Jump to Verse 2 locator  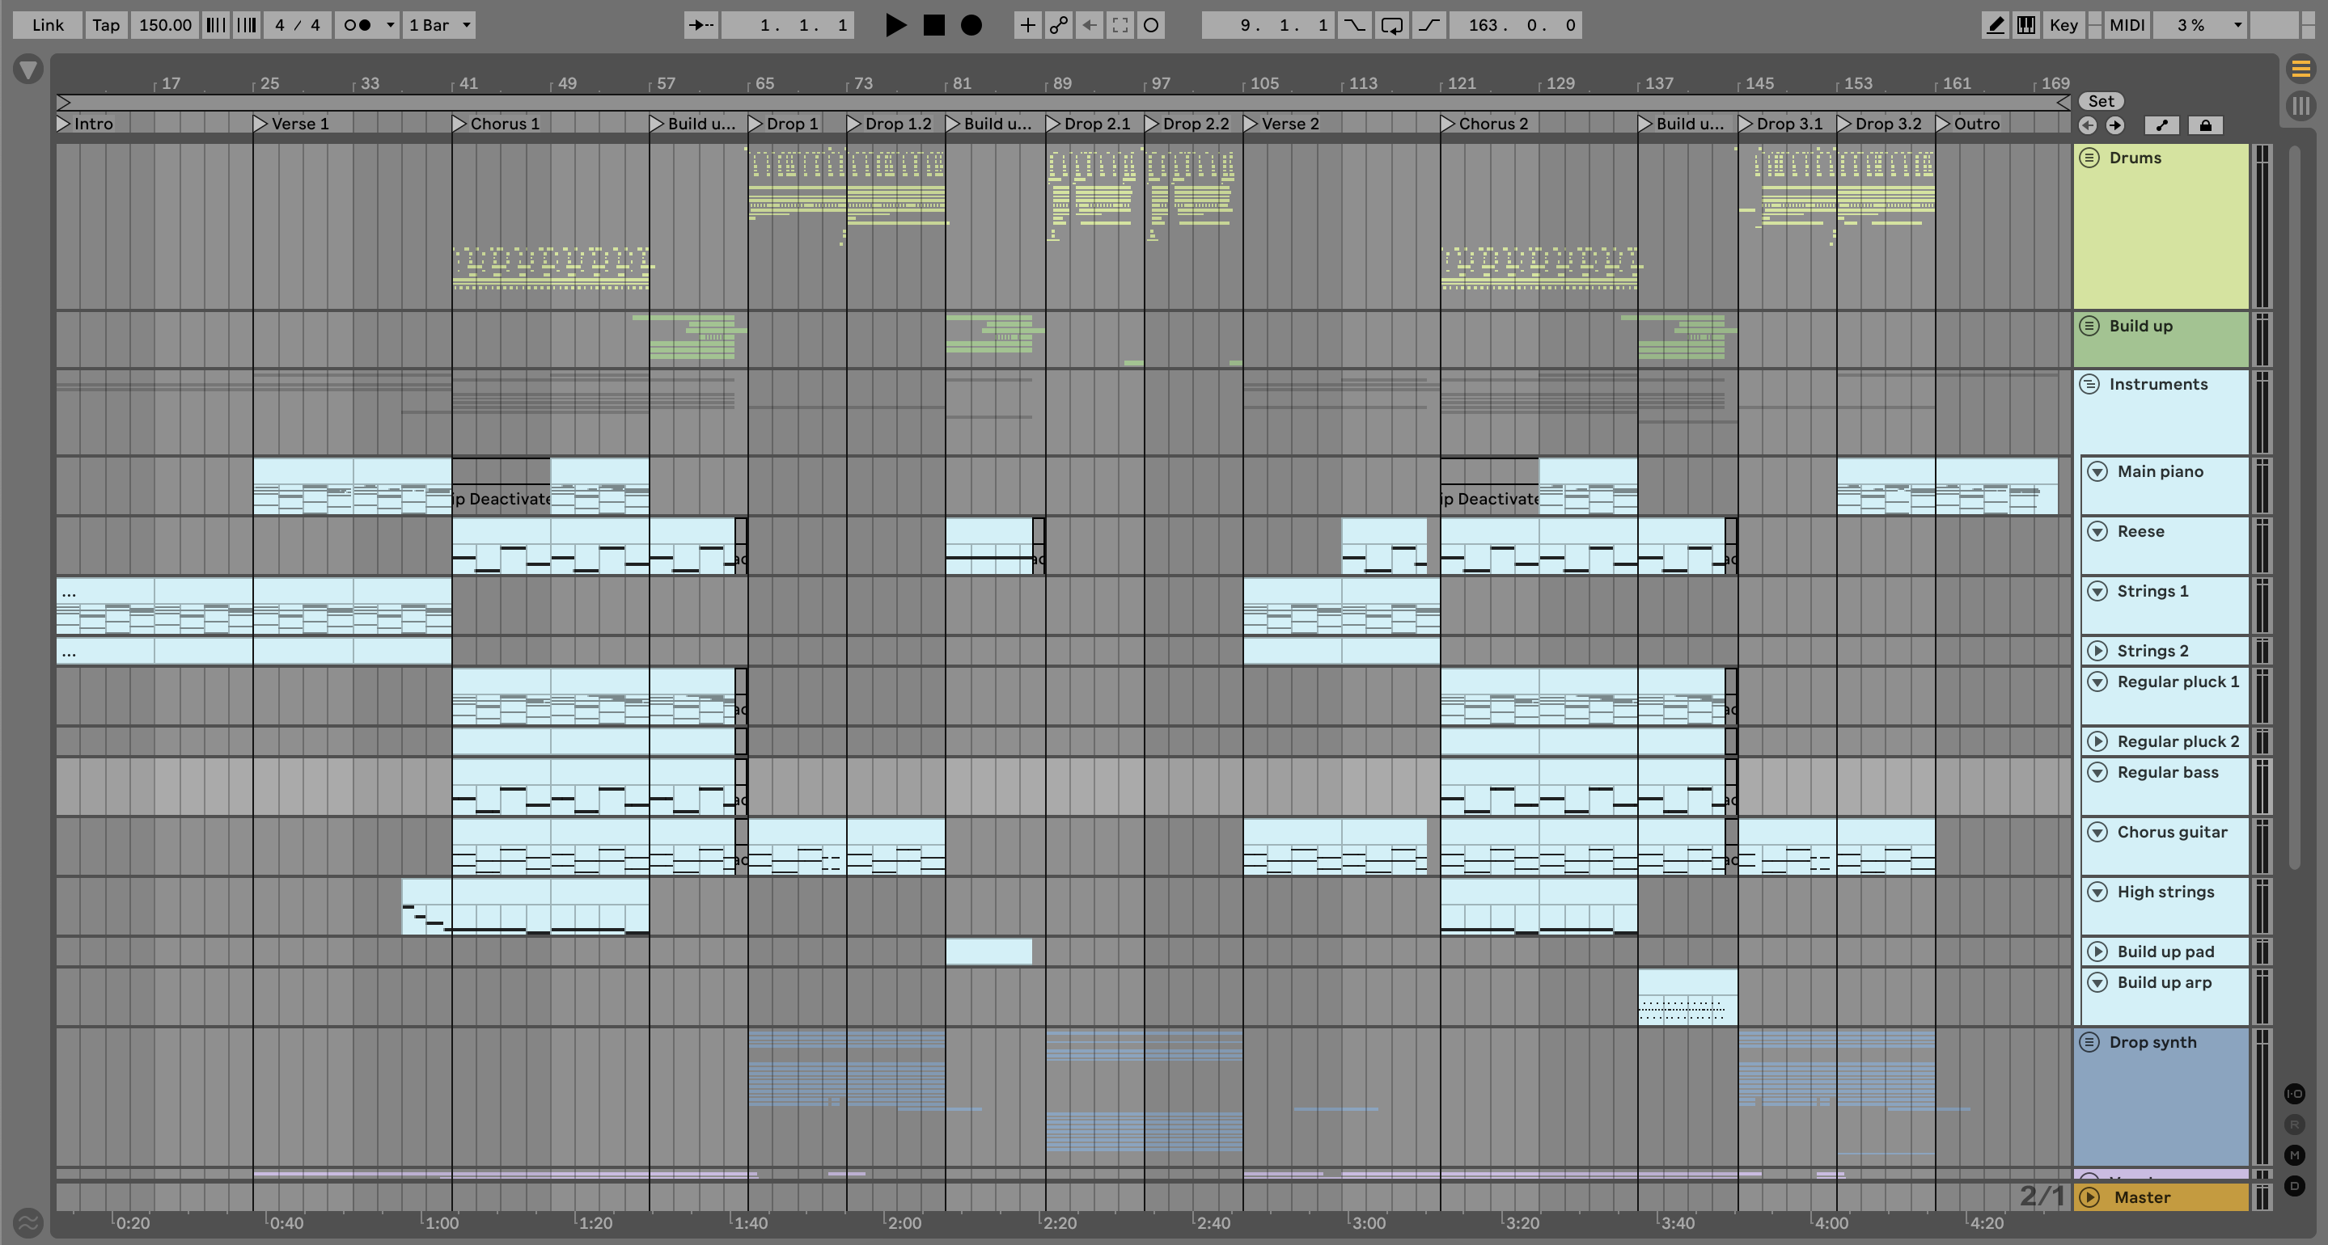pos(1281,124)
